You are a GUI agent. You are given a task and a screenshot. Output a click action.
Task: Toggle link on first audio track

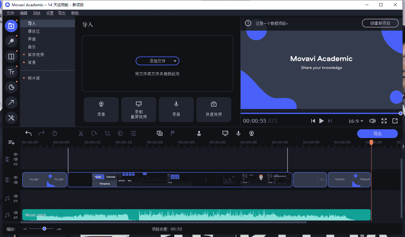click(16, 201)
